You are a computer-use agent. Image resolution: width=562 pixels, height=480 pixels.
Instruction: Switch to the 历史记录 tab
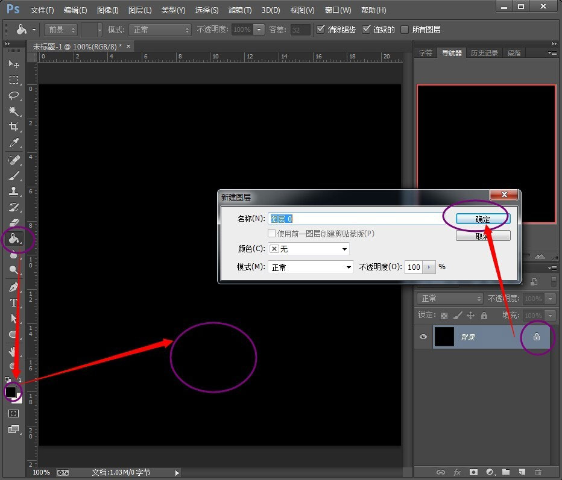484,53
